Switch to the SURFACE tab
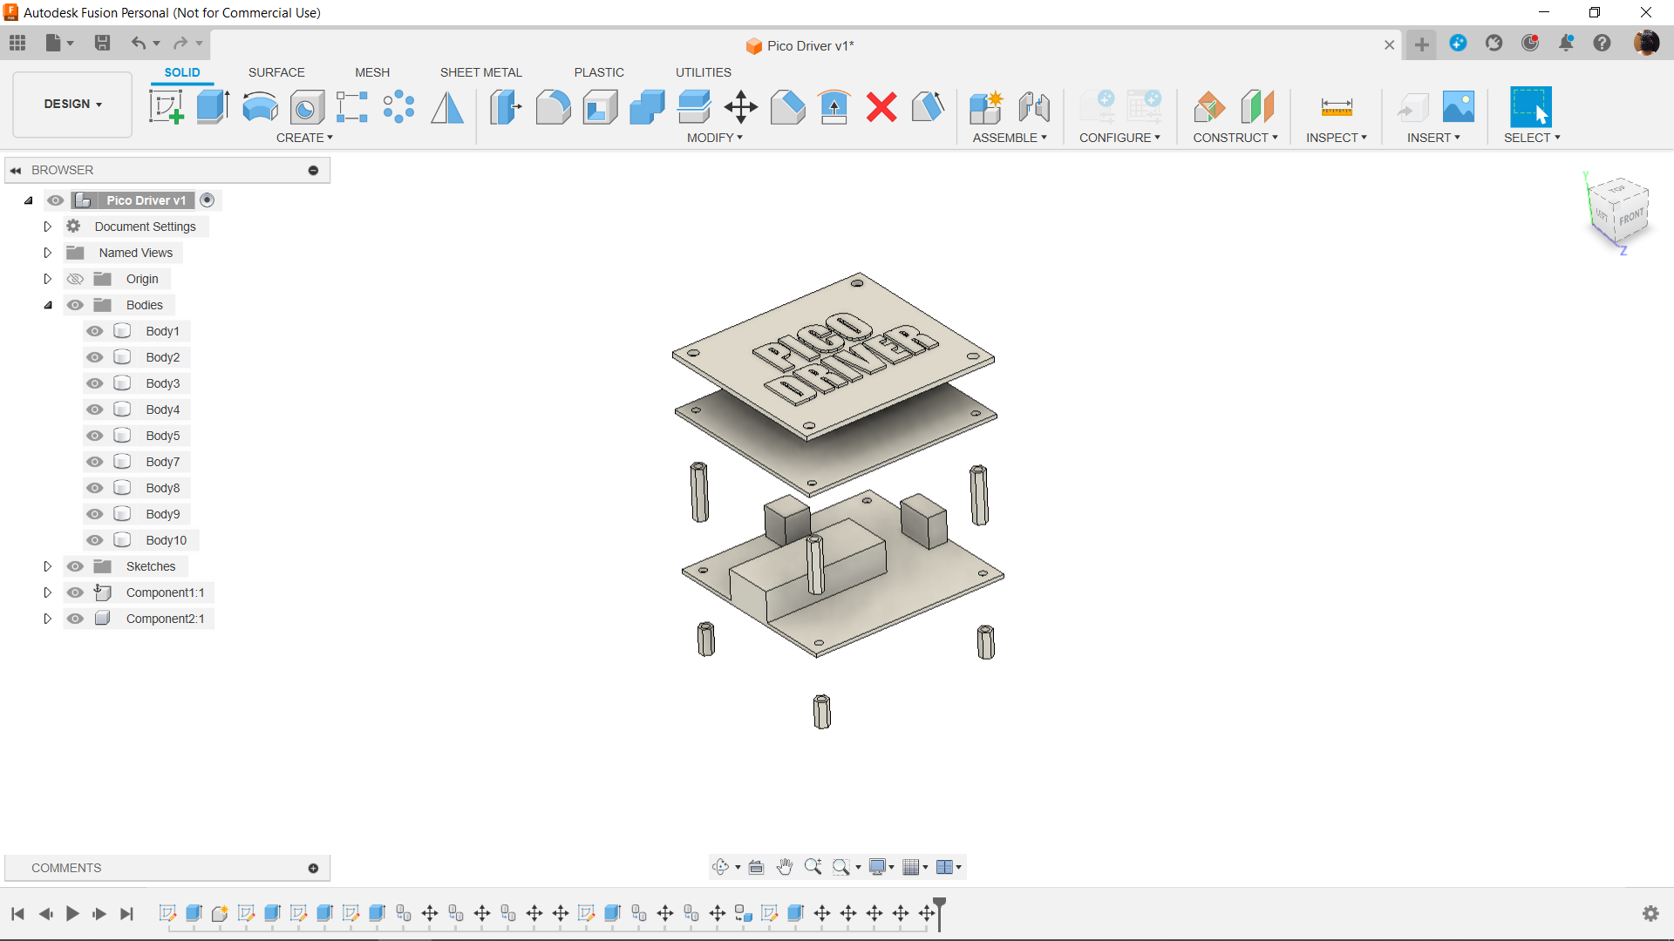 (276, 72)
